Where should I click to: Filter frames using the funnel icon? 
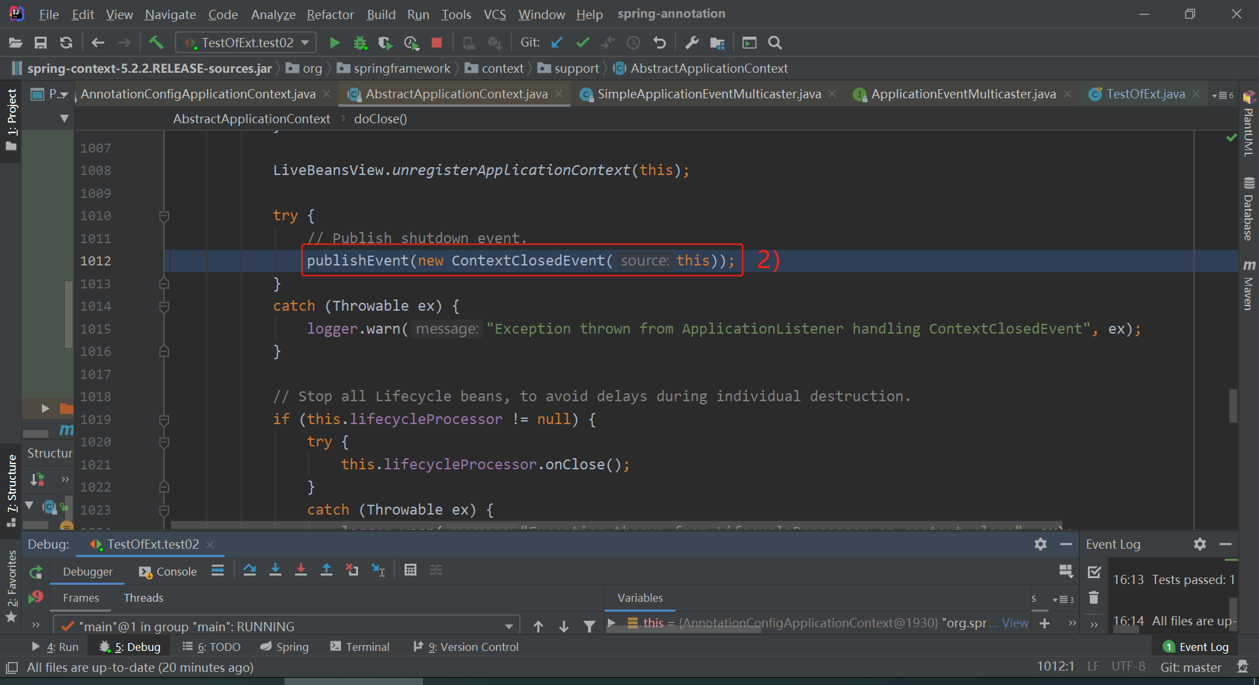point(590,627)
